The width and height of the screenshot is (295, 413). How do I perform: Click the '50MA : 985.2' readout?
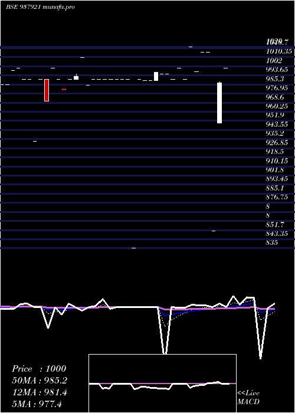coord(40,381)
